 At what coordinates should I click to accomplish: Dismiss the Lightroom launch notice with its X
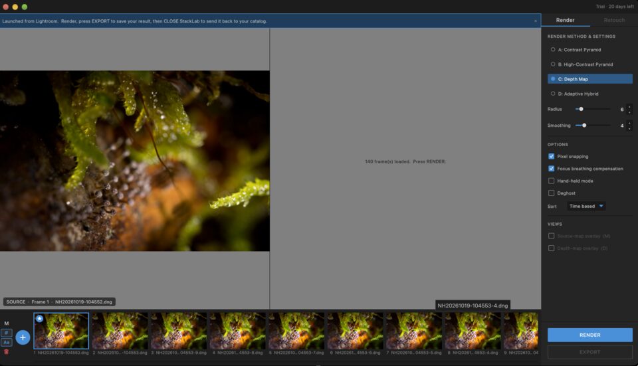click(x=536, y=21)
